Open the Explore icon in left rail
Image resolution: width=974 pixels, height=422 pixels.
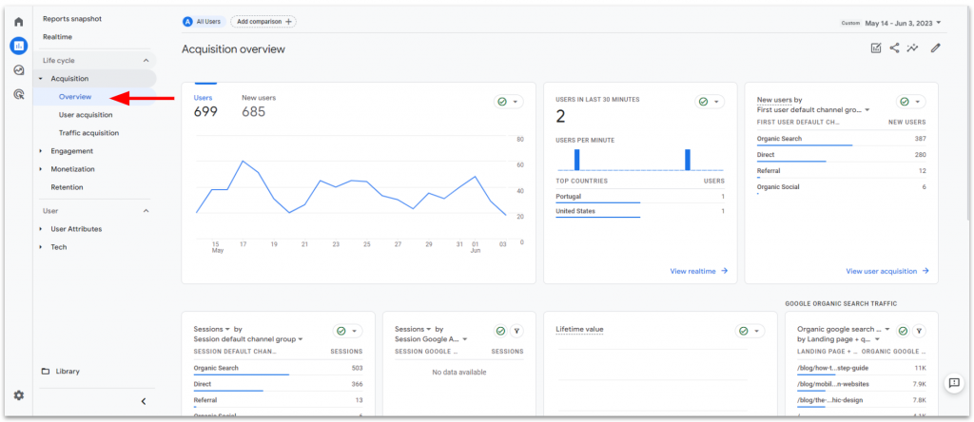tap(18, 70)
